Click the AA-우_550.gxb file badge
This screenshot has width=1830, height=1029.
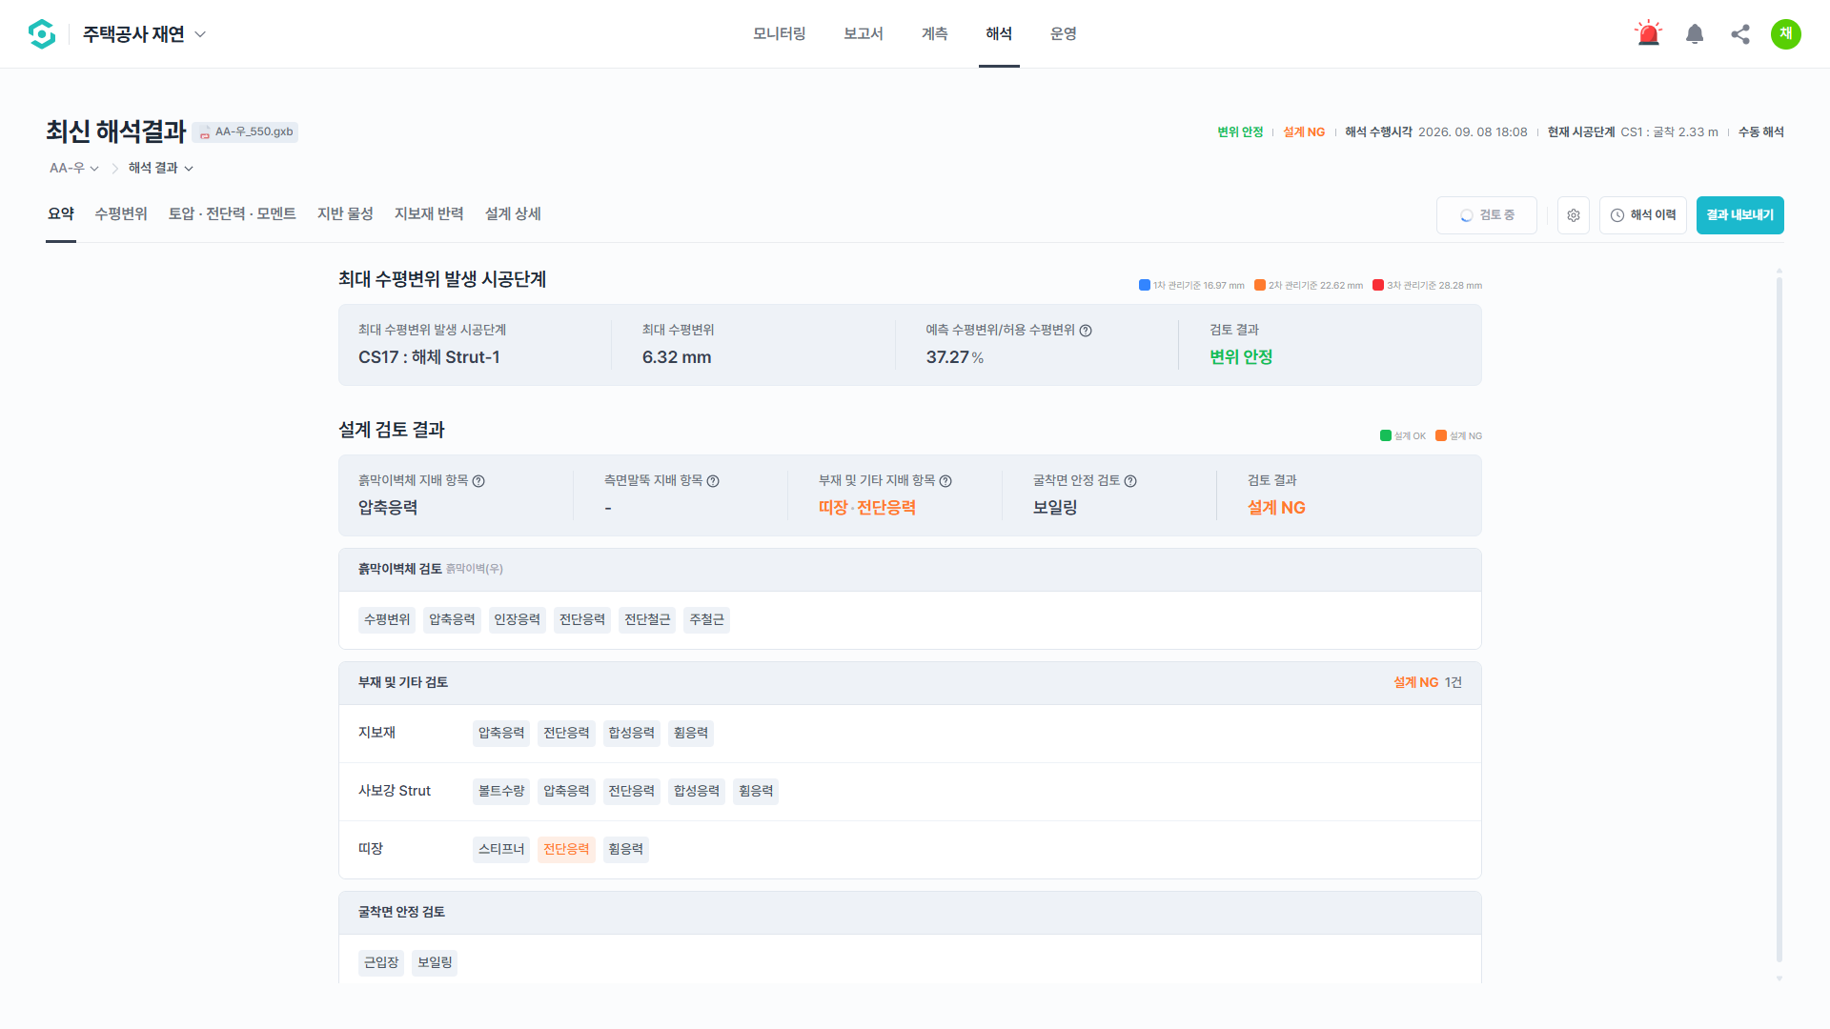click(246, 132)
